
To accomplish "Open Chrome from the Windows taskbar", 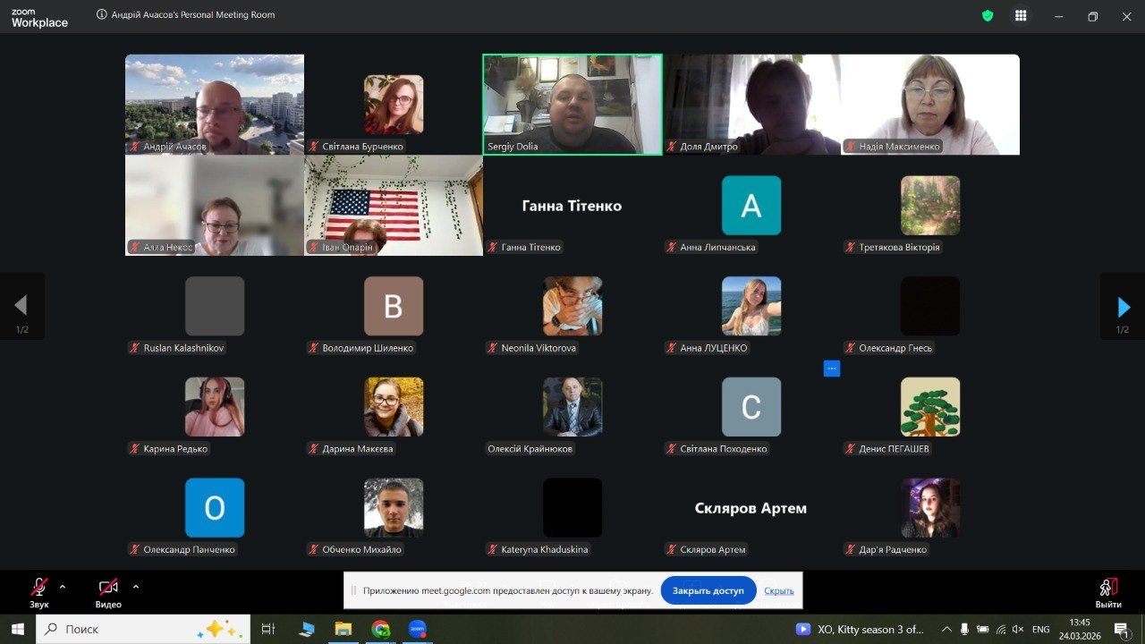I will pyautogui.click(x=380, y=629).
